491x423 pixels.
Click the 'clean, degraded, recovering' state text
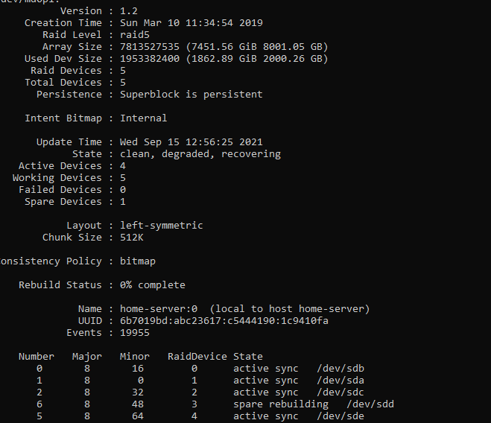[x=200, y=154]
